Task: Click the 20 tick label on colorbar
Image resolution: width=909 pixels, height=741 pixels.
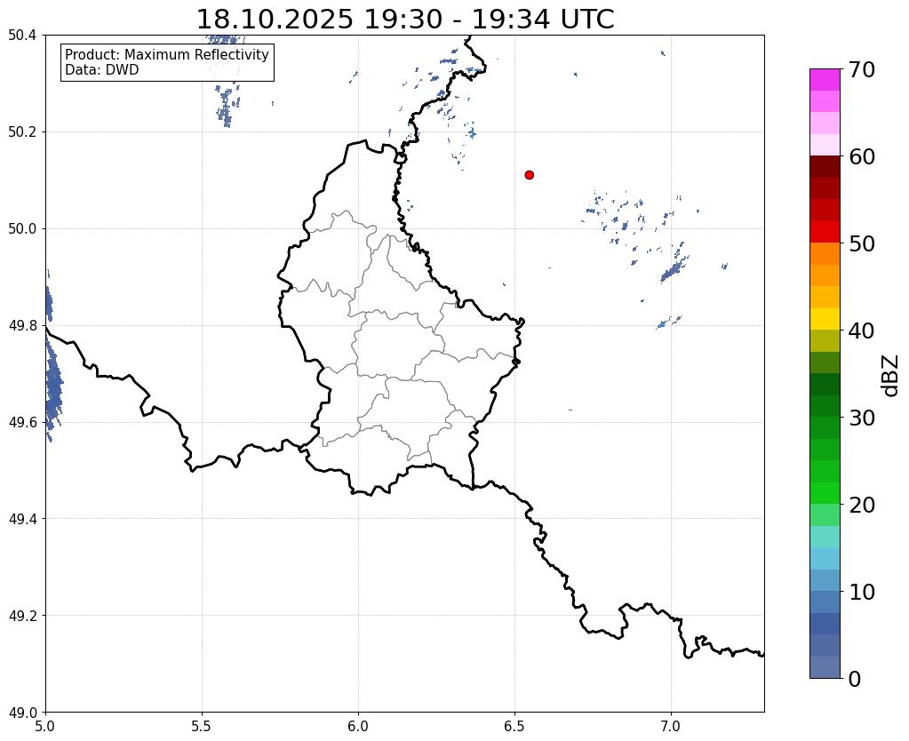Action: tap(862, 505)
